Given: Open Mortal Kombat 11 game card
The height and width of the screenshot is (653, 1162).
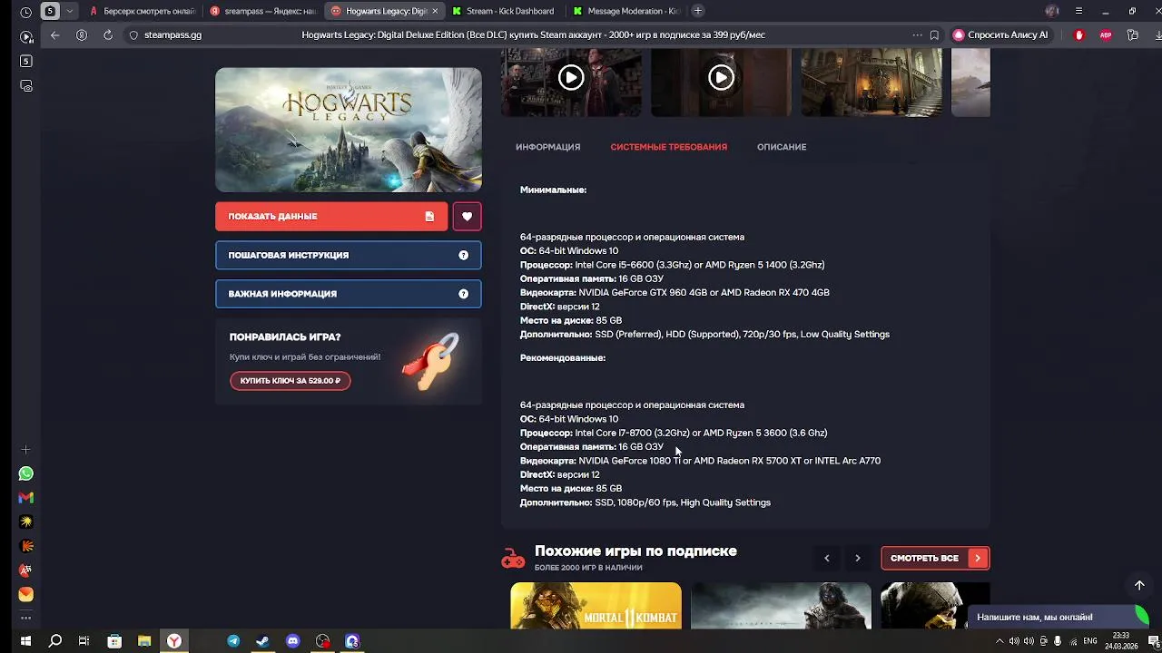Looking at the screenshot, I should (x=596, y=605).
